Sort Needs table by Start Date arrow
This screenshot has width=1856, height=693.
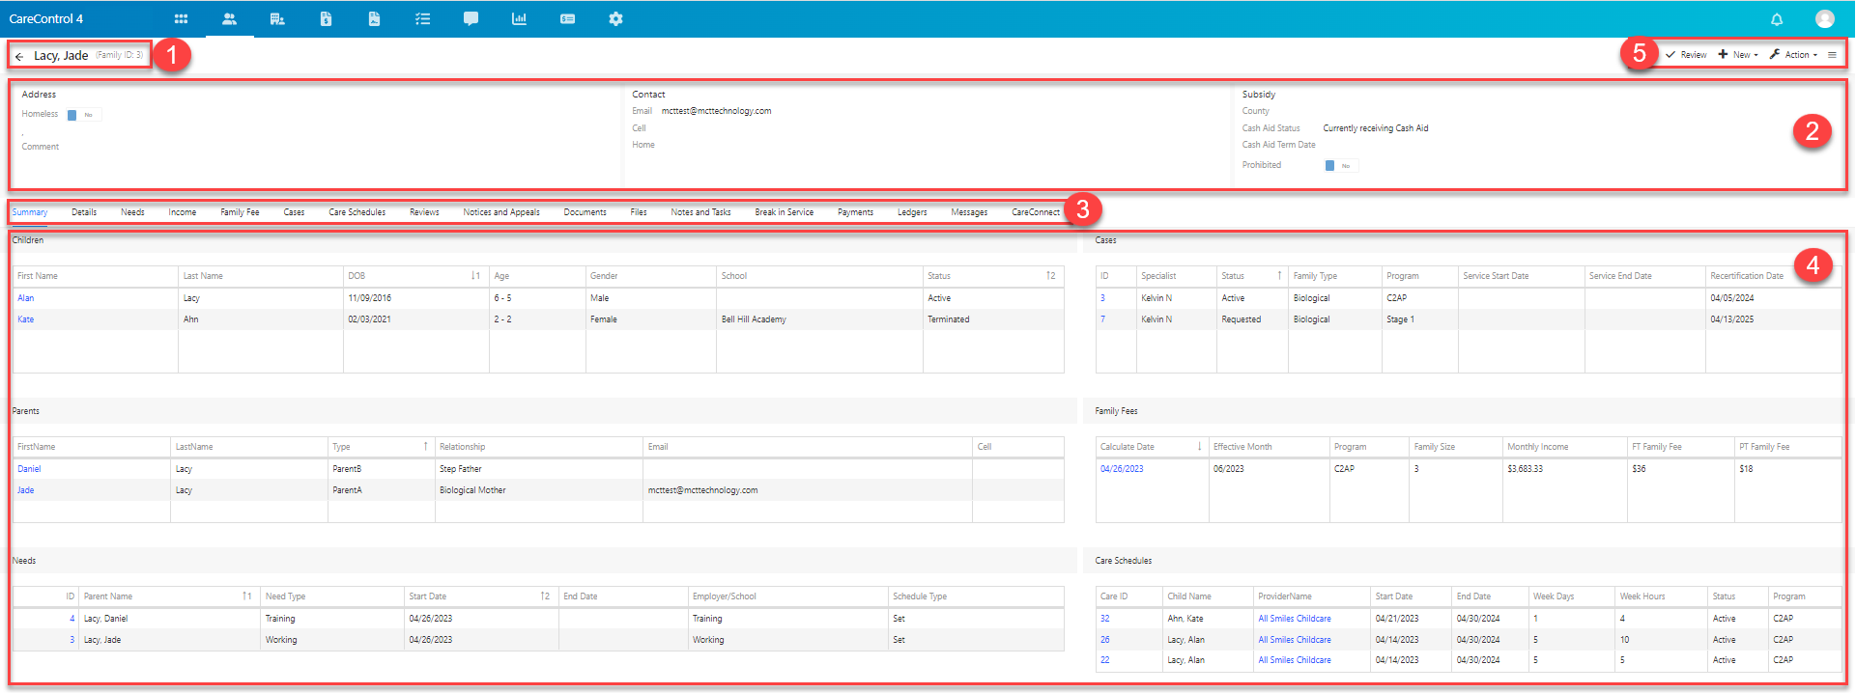(x=545, y=596)
